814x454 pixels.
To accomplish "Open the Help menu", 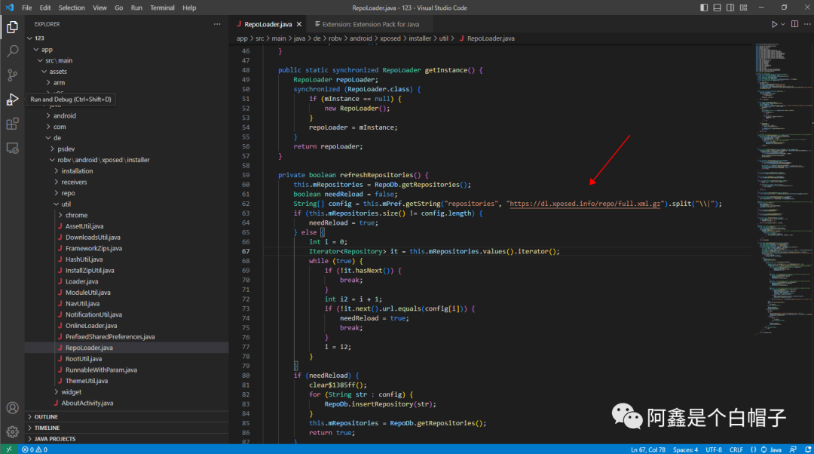I will (x=189, y=8).
